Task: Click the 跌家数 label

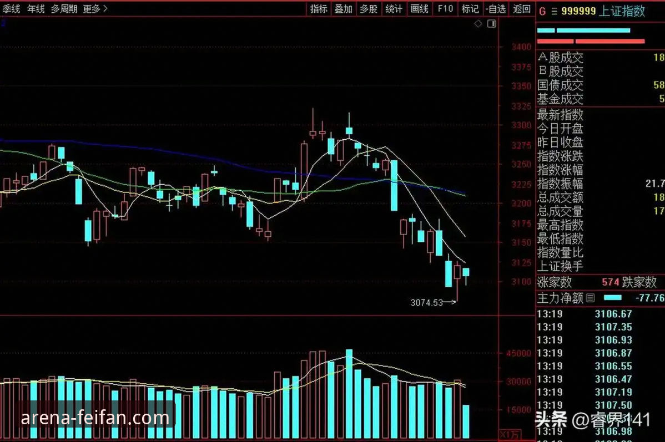Action: pos(639,282)
